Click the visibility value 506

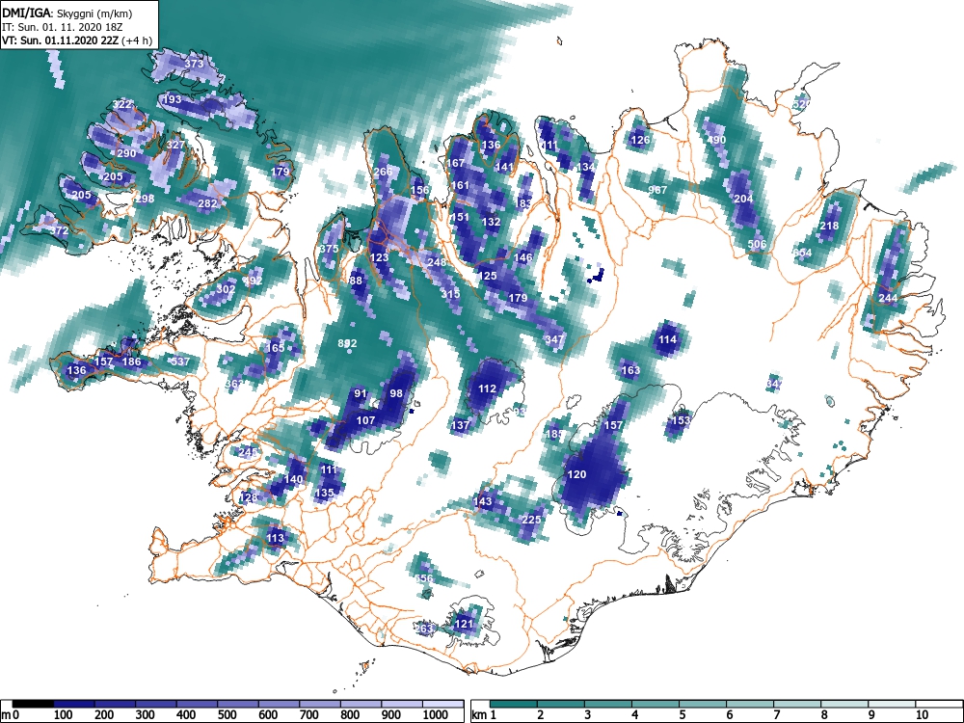(757, 244)
